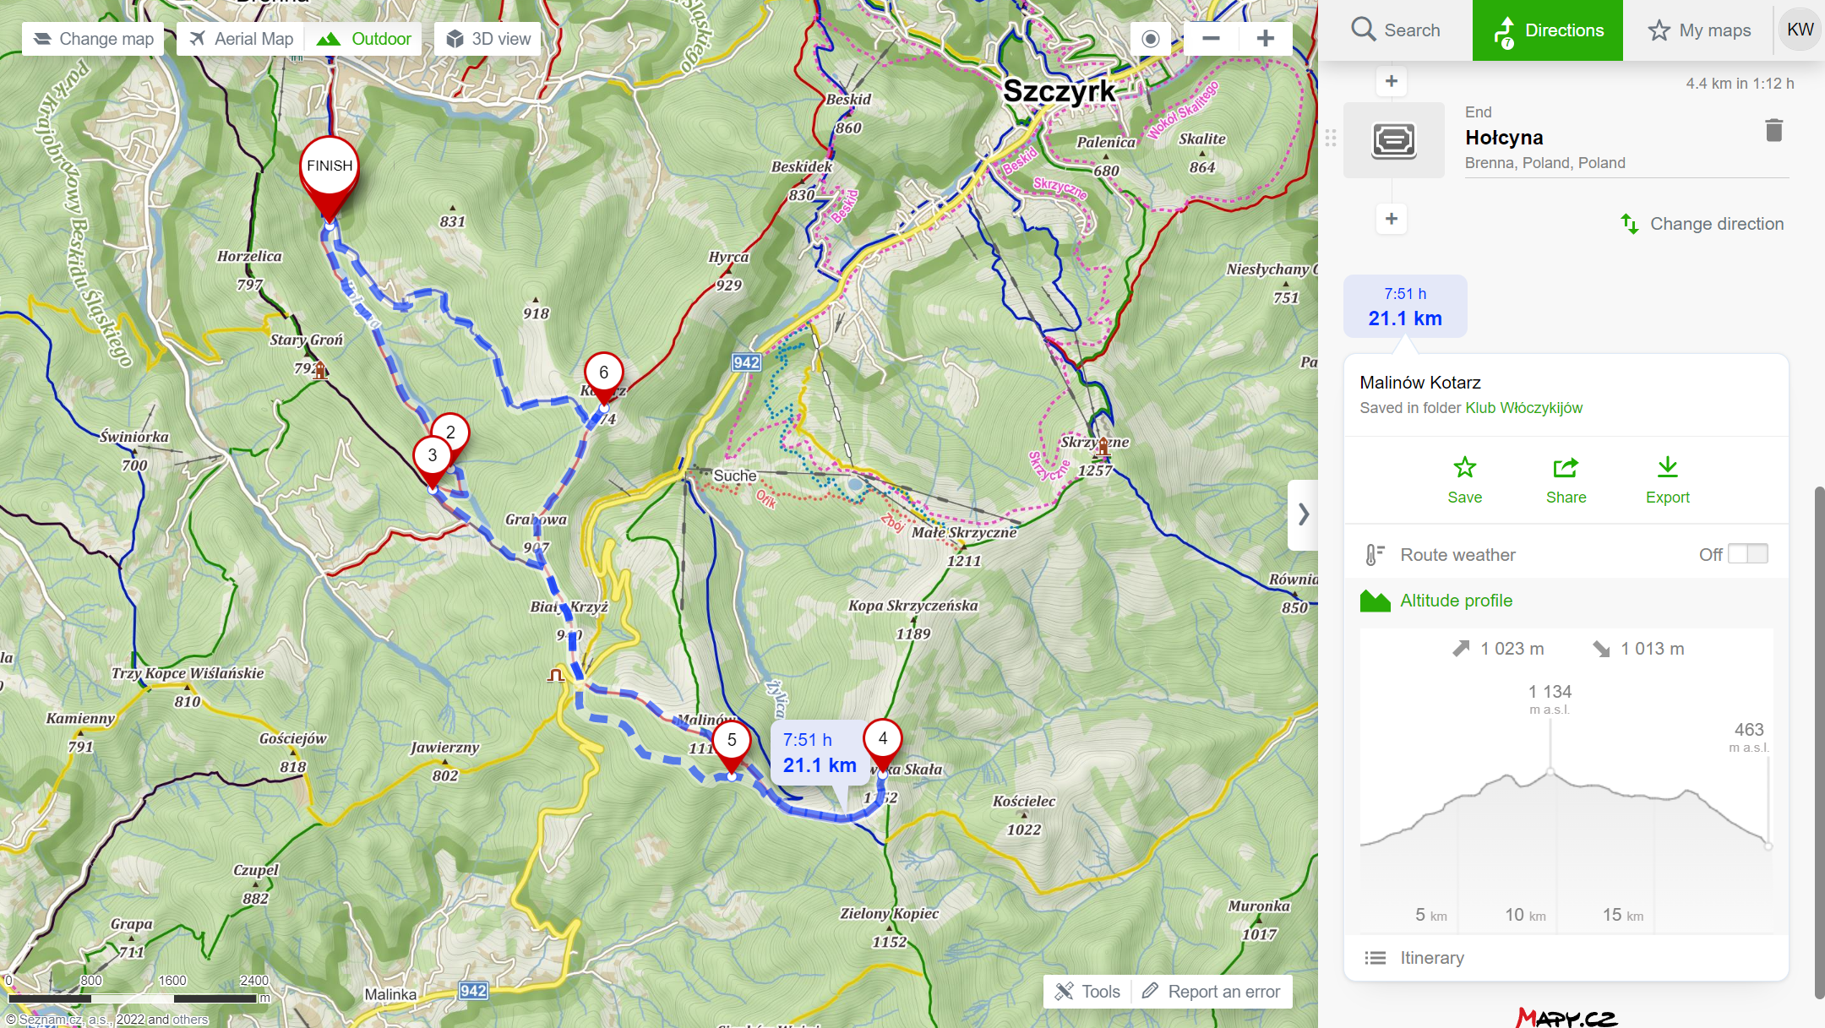
Task: Click the Stary Groń shelter icon
Action: point(319,370)
